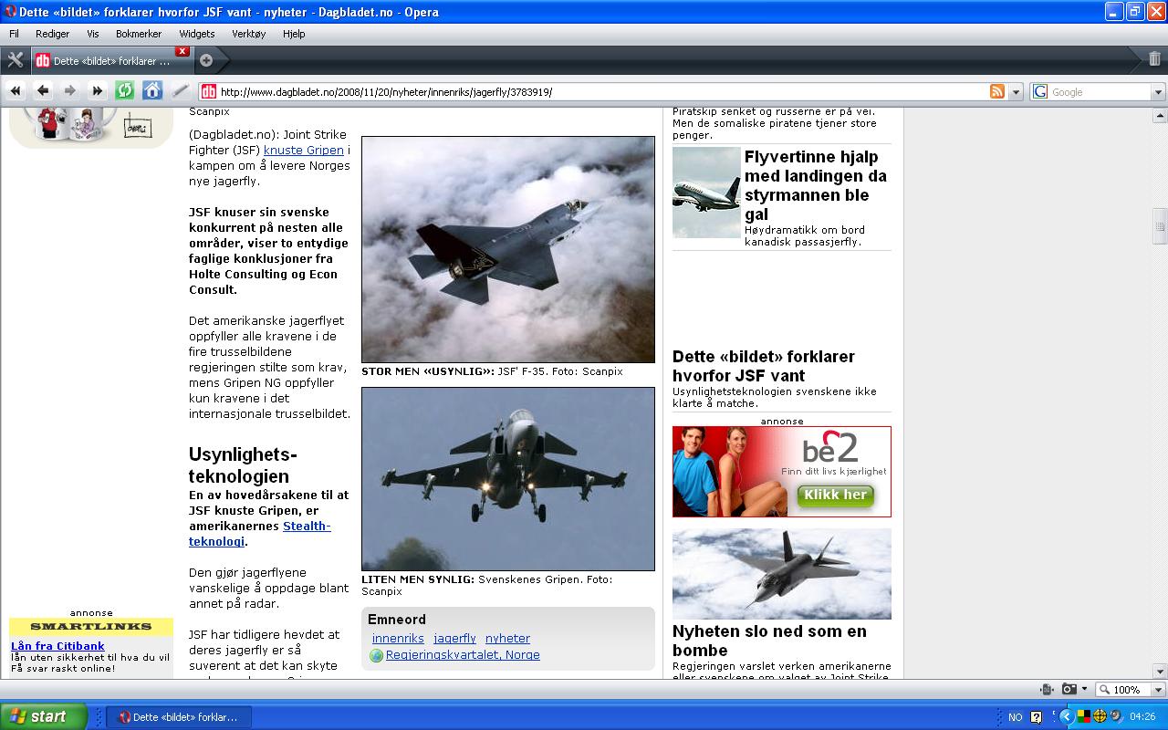
Task: Open the 'Lån fra Citibank' ad link
Action: (57, 646)
